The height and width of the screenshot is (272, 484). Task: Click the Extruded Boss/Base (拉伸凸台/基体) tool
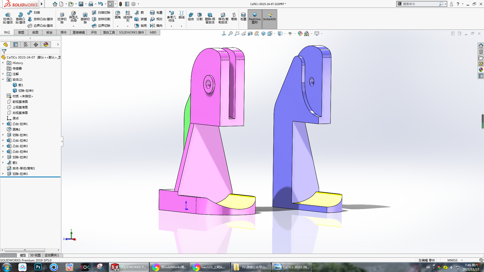pos(8,18)
